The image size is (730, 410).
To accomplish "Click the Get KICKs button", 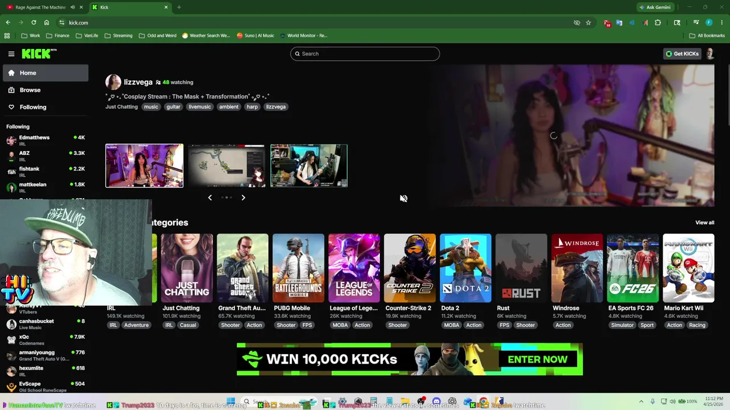I will tap(682, 54).
